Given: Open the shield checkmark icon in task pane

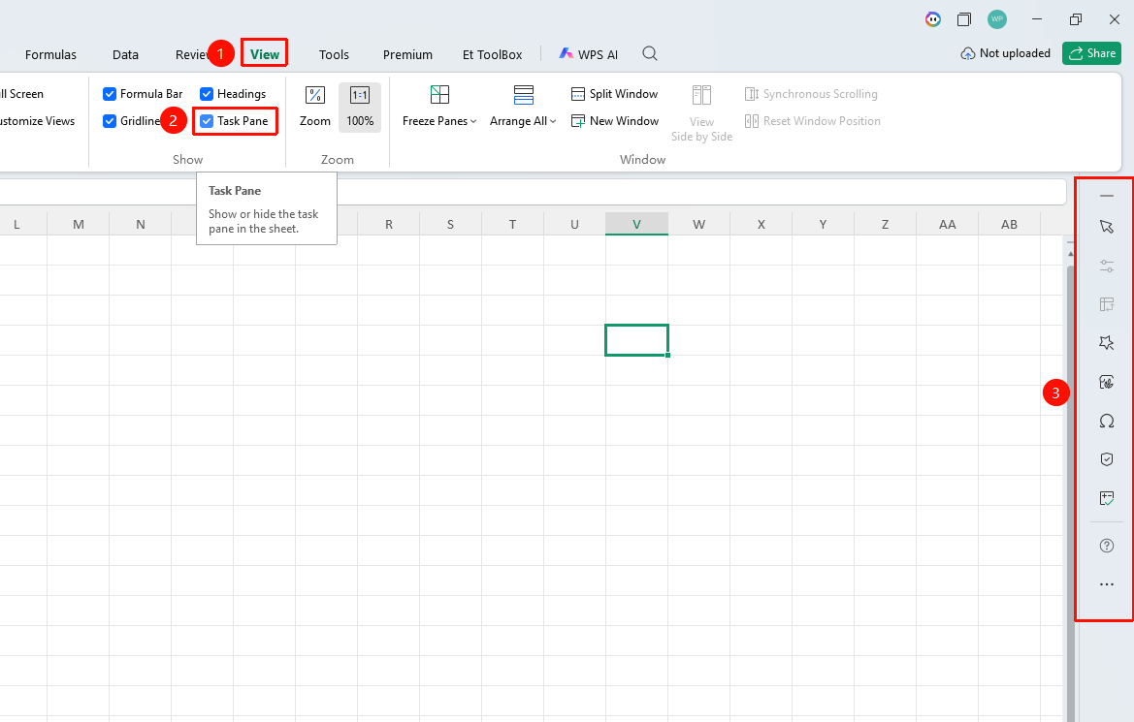Looking at the screenshot, I should tap(1107, 459).
